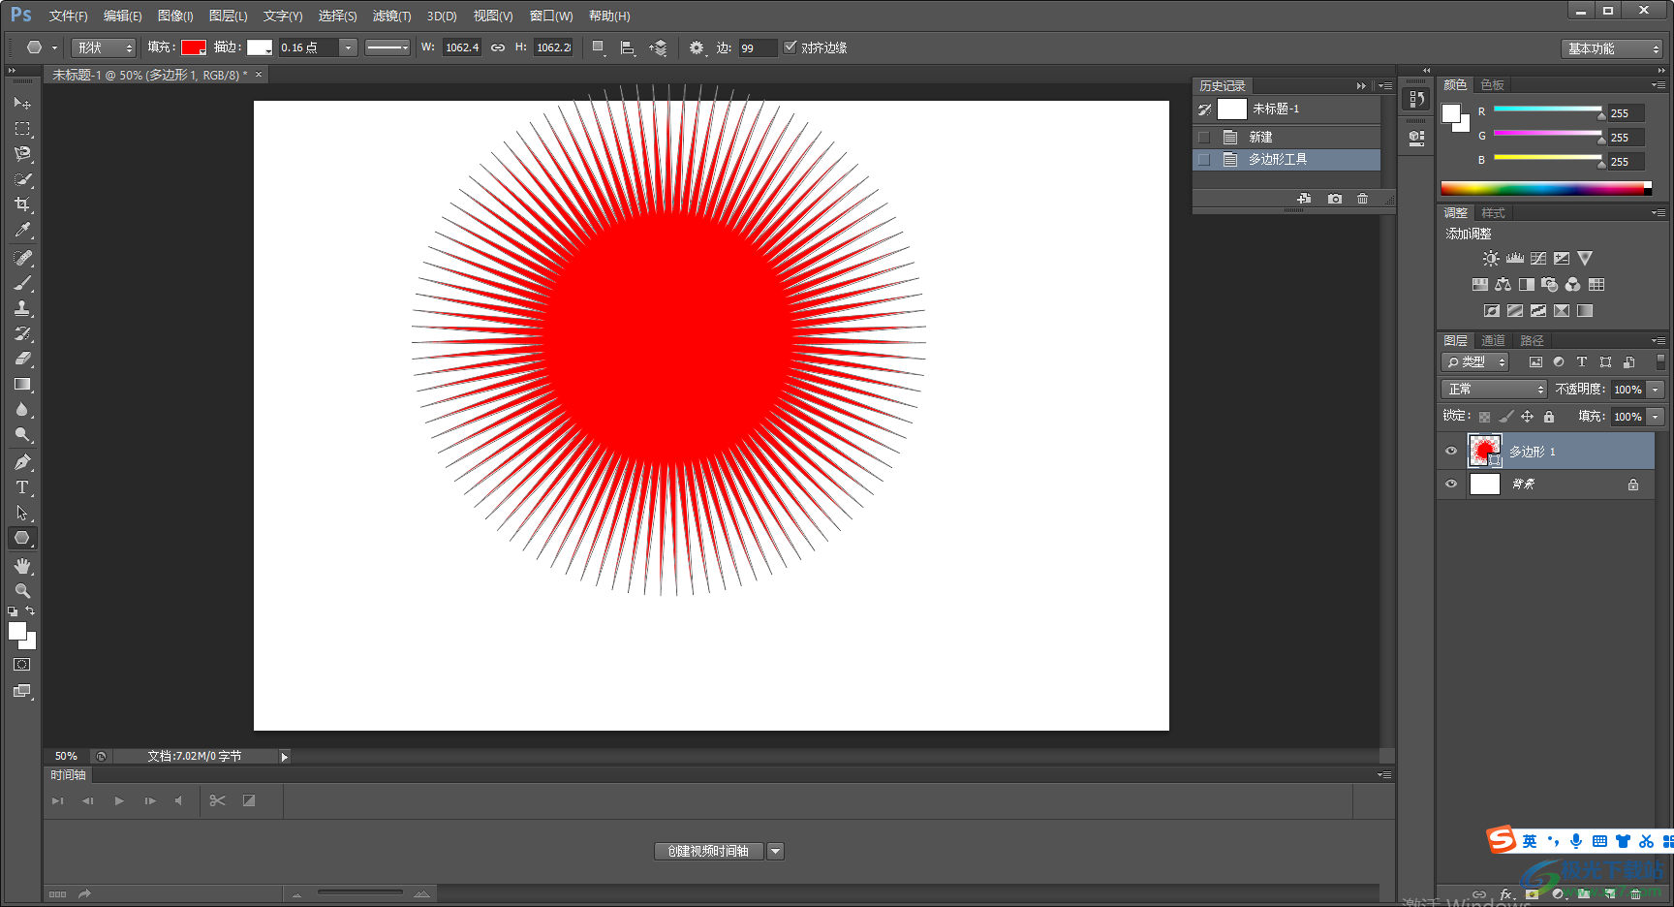Select the Spot Healing Brush tool
Screen dimensions: 1674x907
tap(22, 258)
